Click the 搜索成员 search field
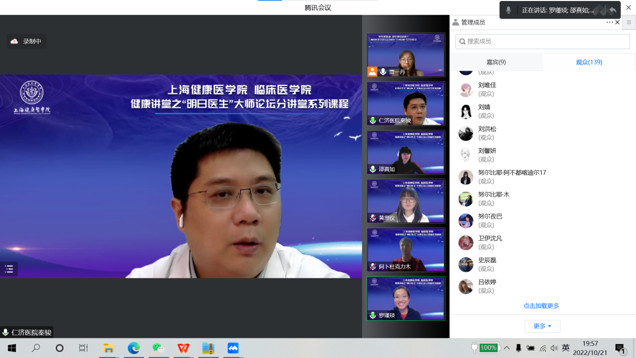636x358 pixels. click(x=543, y=42)
